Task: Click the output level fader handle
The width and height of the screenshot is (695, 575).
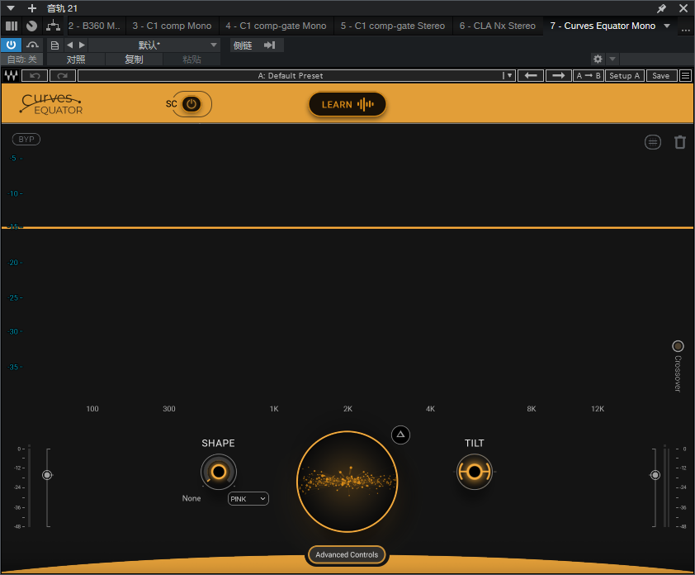Action: [x=655, y=475]
